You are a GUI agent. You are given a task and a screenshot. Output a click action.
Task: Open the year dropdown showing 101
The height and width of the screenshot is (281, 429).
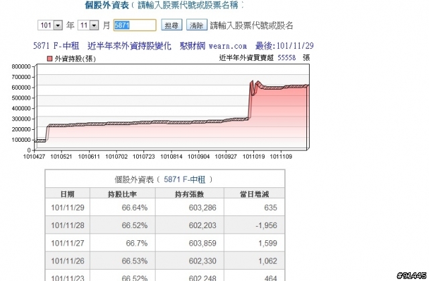(50, 25)
